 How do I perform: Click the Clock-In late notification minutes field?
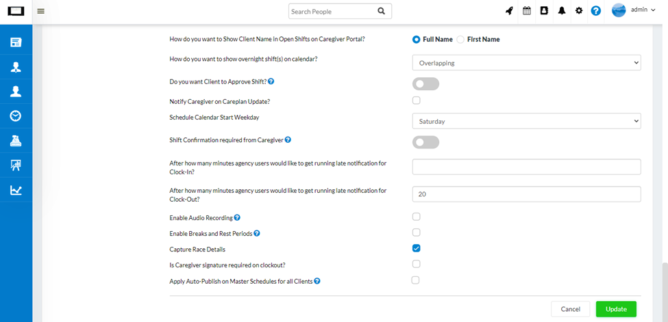click(526, 167)
